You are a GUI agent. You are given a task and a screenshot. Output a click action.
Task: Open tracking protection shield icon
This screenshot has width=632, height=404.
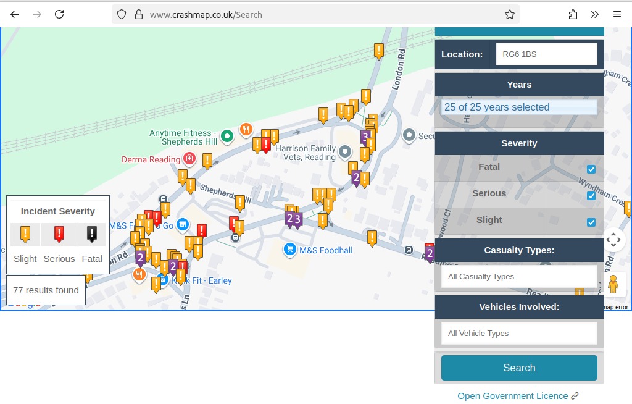click(x=122, y=15)
